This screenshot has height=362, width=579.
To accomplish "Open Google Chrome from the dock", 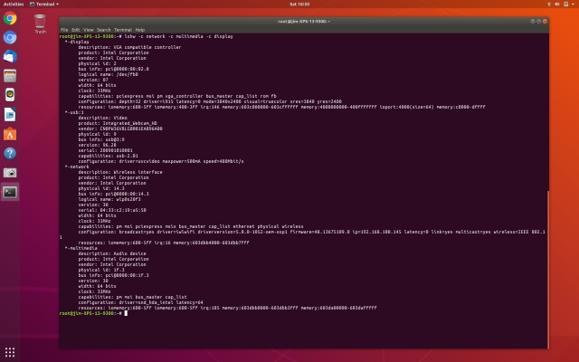I will tap(10, 18).
